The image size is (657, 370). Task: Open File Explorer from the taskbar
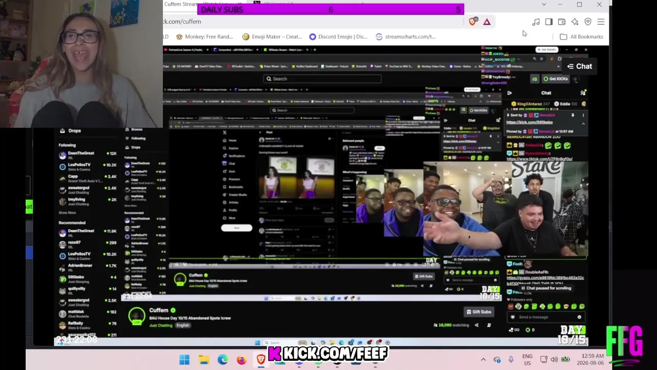coord(204,360)
